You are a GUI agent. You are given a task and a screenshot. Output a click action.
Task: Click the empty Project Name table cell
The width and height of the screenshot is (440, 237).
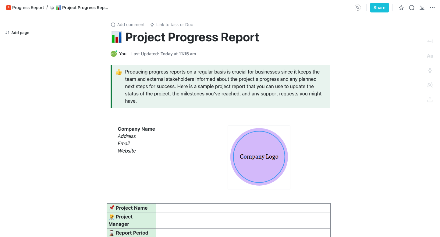tap(243, 208)
